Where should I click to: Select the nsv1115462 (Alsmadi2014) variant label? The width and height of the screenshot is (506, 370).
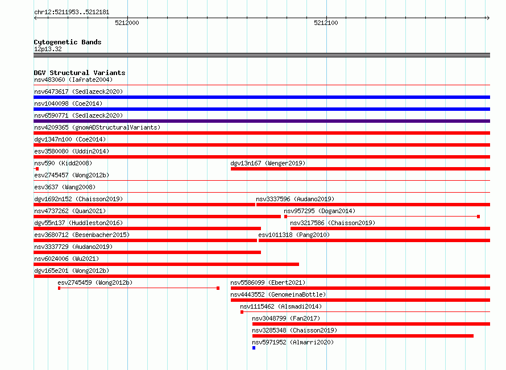click(x=281, y=306)
